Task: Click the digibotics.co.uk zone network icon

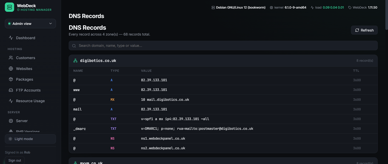Action: pyautogui.click(x=75, y=61)
